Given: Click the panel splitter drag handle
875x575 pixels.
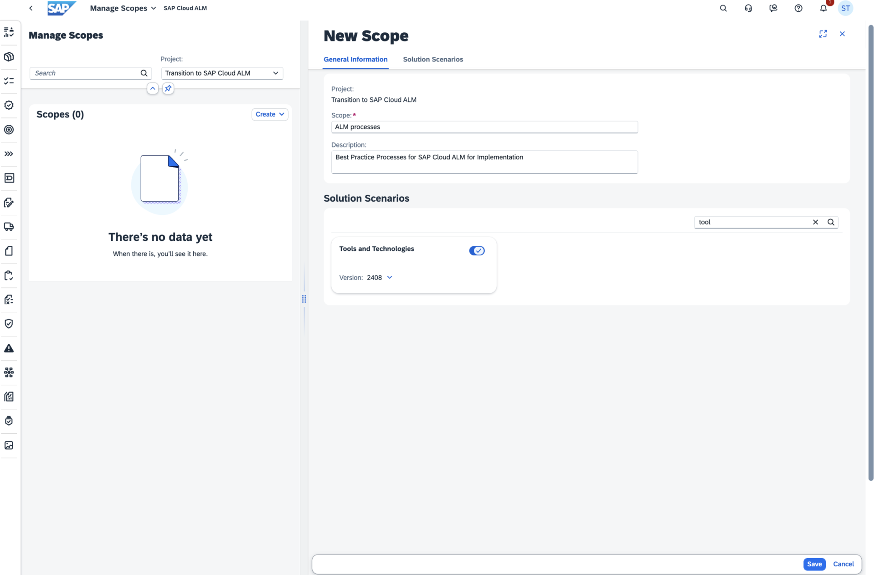Looking at the screenshot, I should (x=304, y=299).
